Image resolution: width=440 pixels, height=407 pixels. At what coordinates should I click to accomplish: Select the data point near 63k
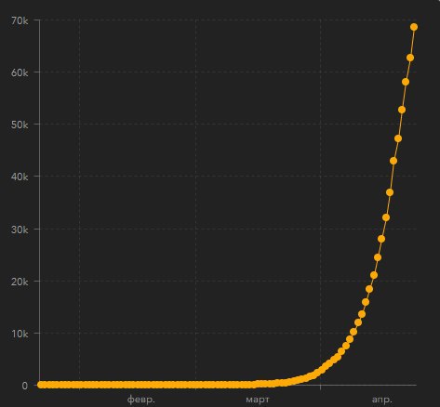[x=410, y=58]
